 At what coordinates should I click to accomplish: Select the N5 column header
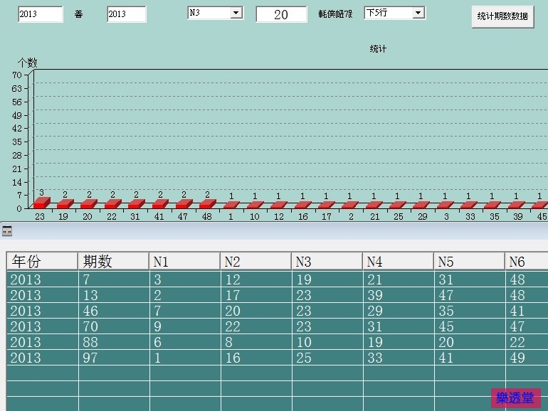(469, 262)
